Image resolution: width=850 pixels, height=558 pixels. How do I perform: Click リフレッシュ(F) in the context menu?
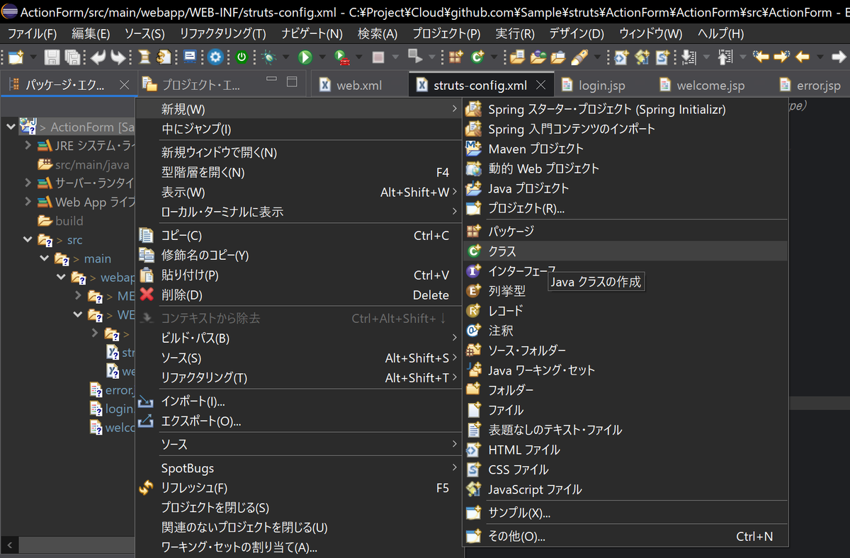click(297, 488)
